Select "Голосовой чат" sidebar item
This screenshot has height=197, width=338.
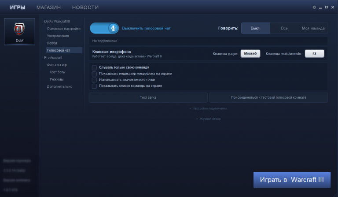point(64,50)
